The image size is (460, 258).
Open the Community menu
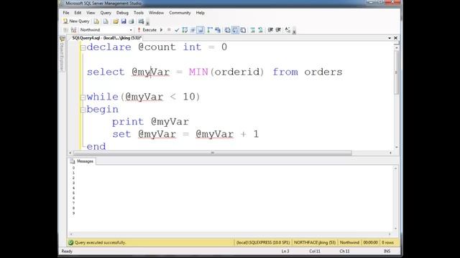click(x=180, y=13)
